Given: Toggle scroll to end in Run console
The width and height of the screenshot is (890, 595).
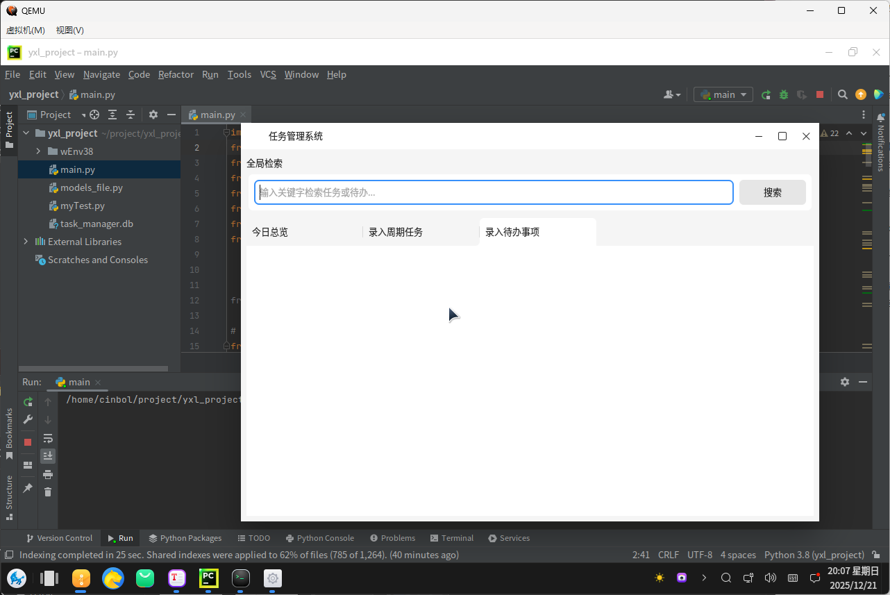Looking at the screenshot, I should click(x=48, y=456).
